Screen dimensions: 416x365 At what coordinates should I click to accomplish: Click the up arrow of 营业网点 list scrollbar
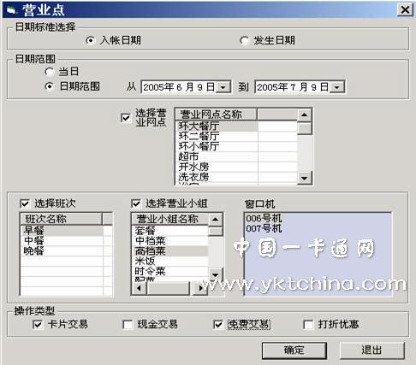click(304, 115)
